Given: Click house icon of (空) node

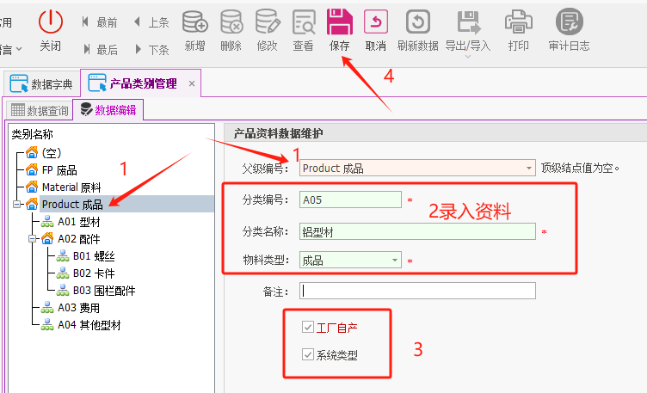Looking at the screenshot, I should point(31,152).
